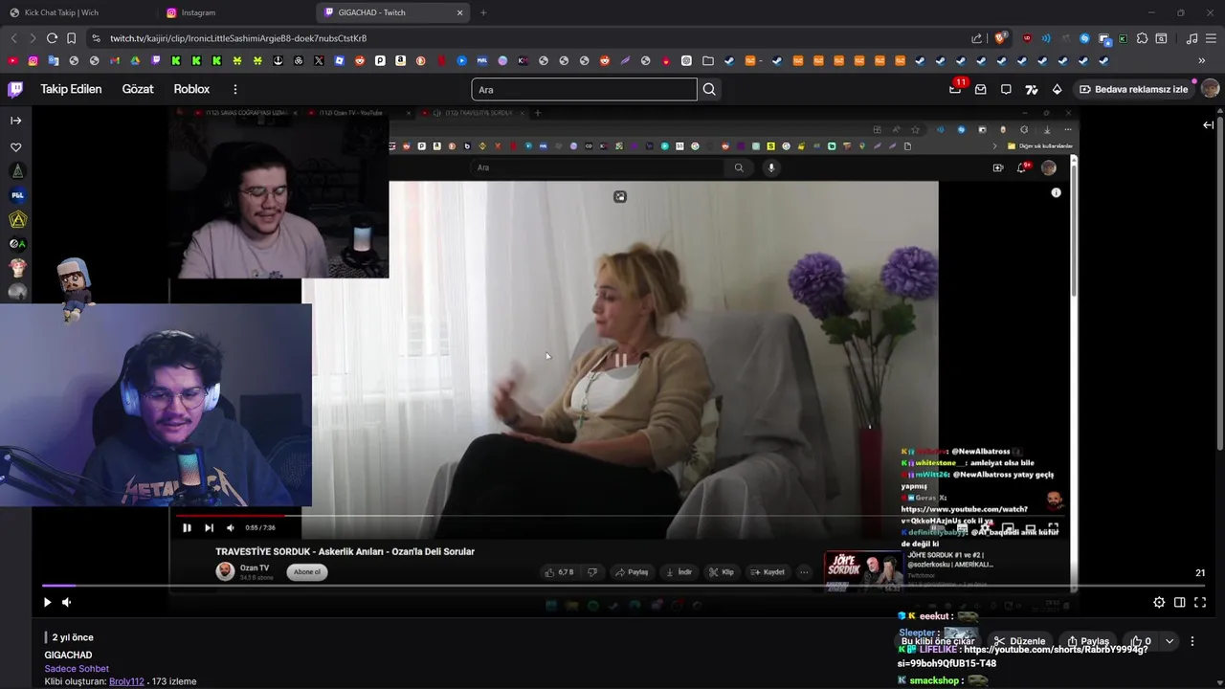Open the Amazon bookmark icon
This screenshot has width=1225, height=689.
pos(400,60)
